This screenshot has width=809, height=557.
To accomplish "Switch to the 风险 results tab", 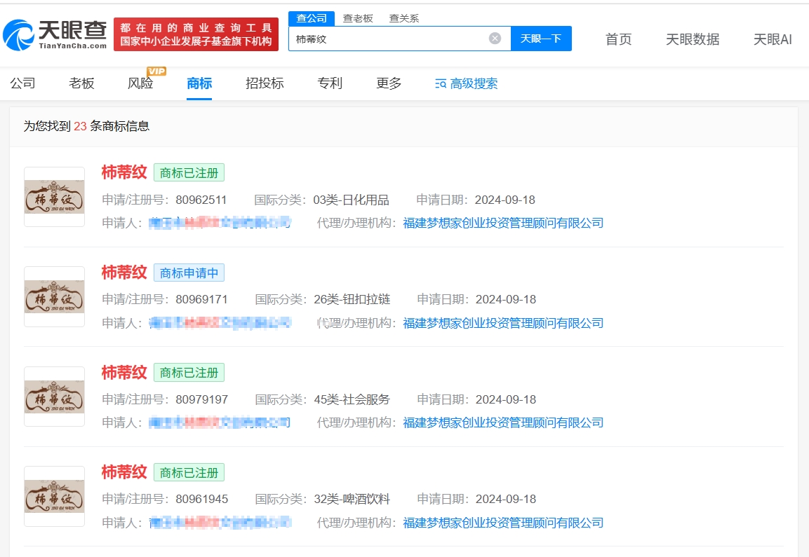I will click(140, 83).
